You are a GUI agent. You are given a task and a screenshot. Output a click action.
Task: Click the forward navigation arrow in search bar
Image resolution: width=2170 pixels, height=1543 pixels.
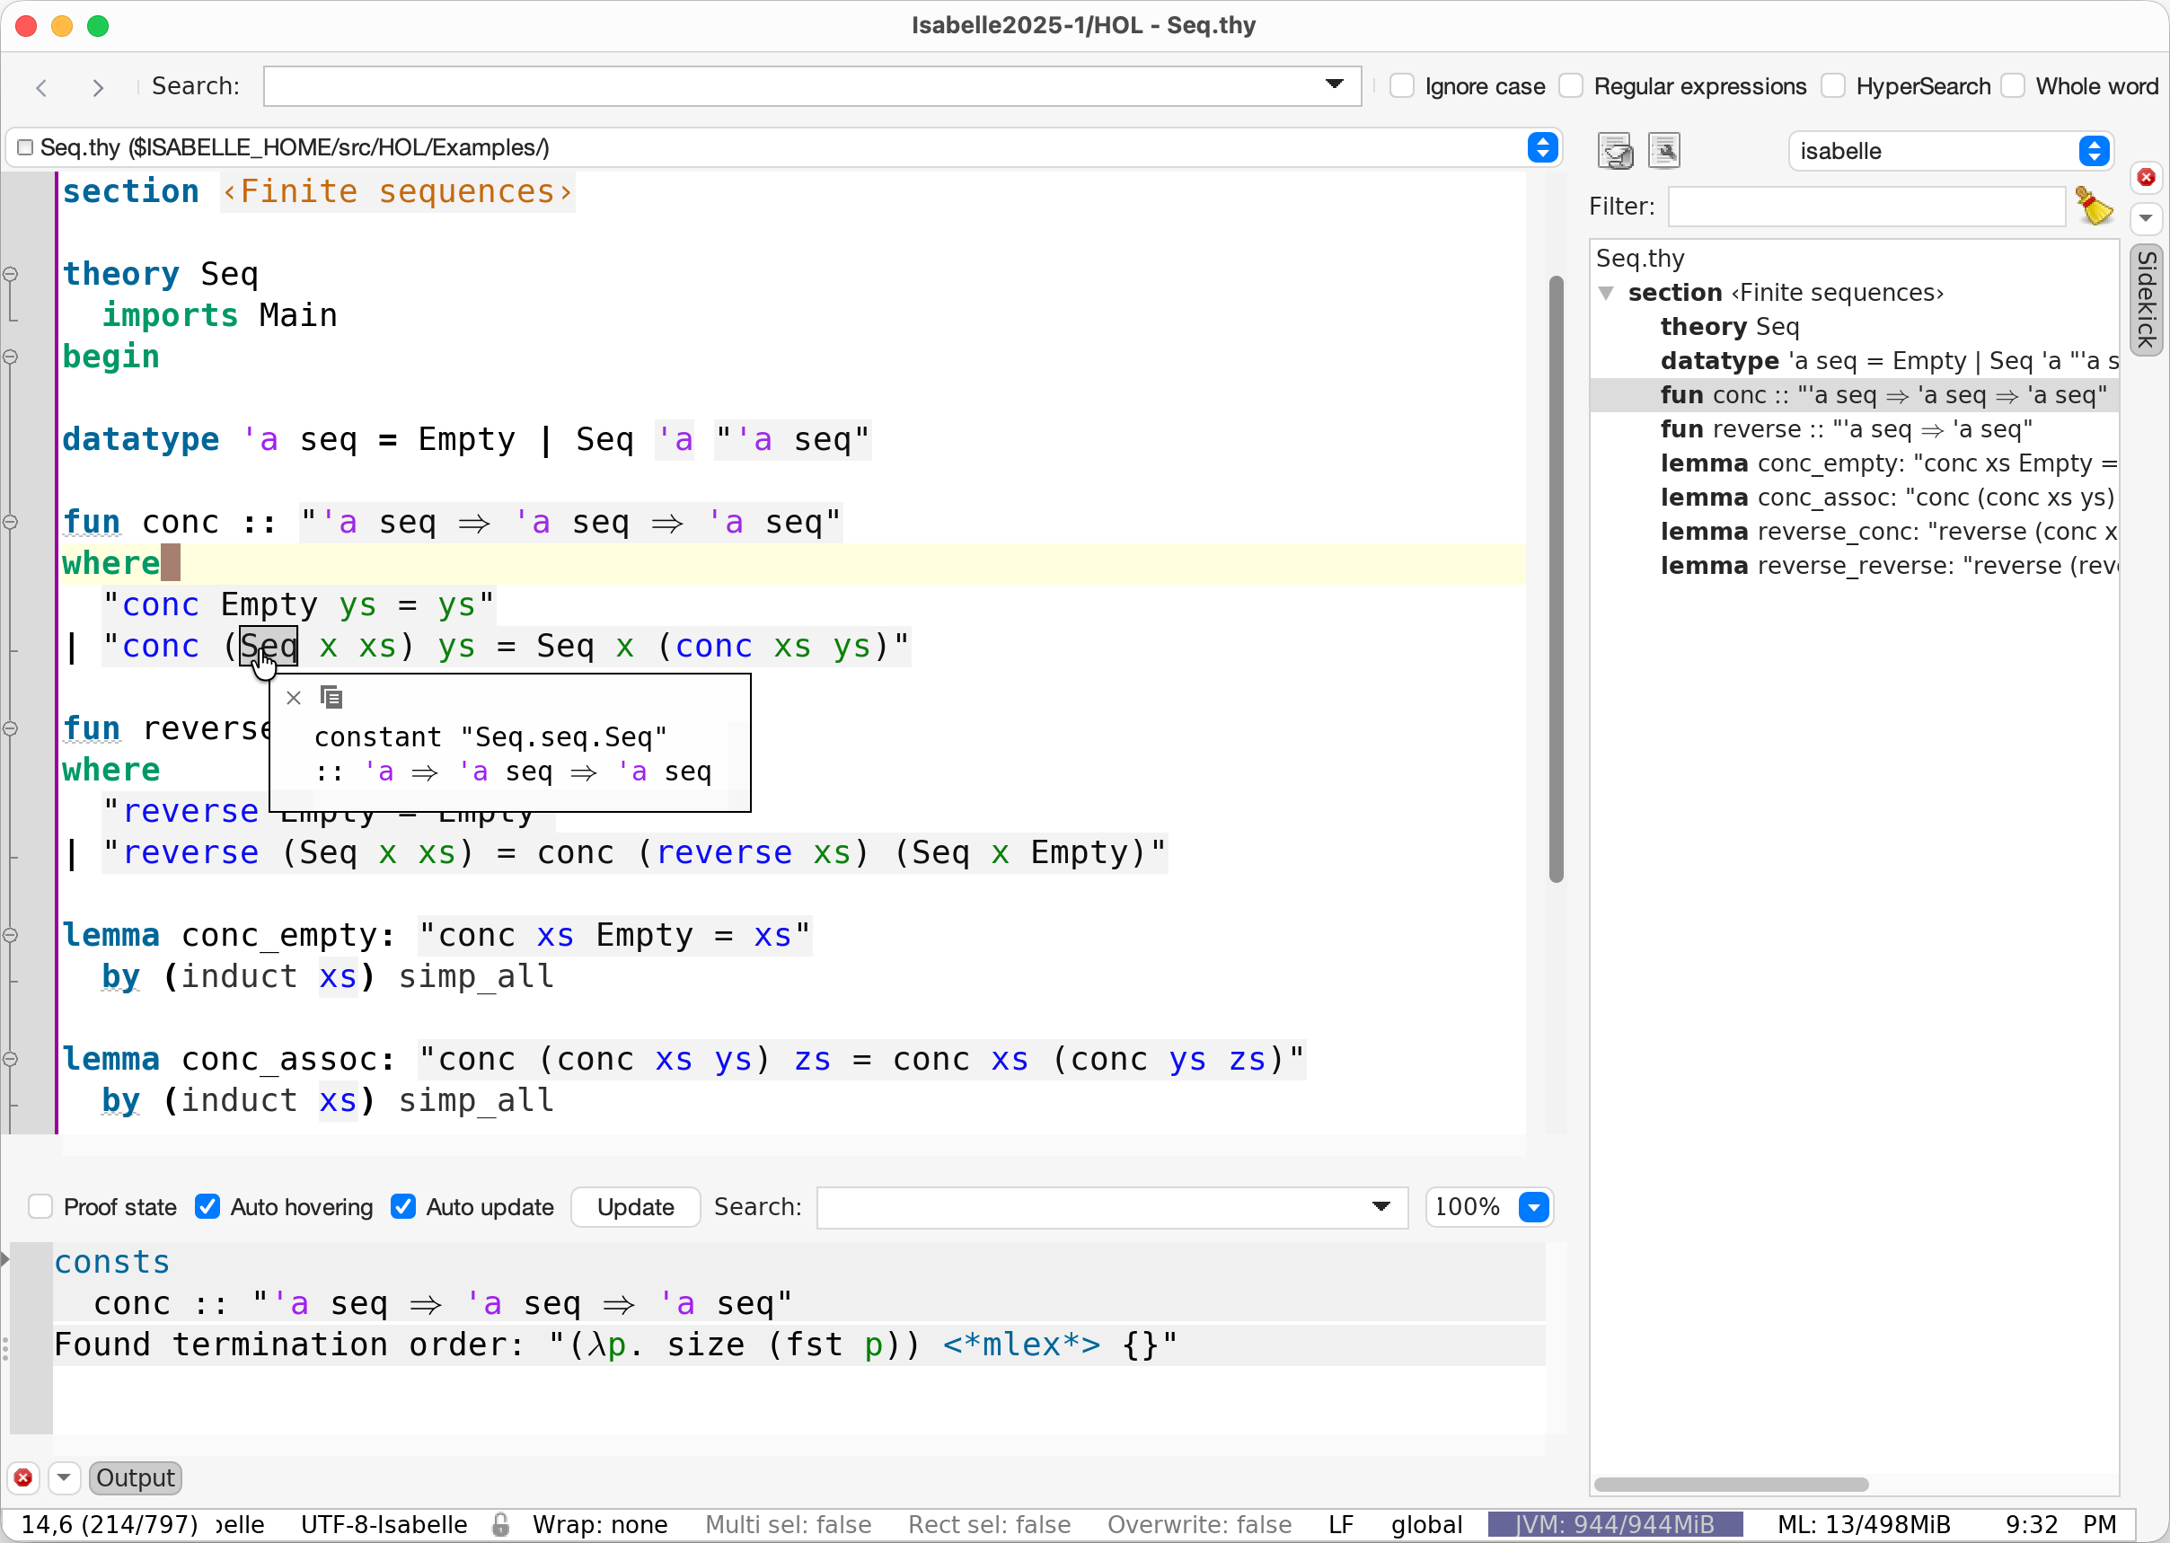(97, 87)
